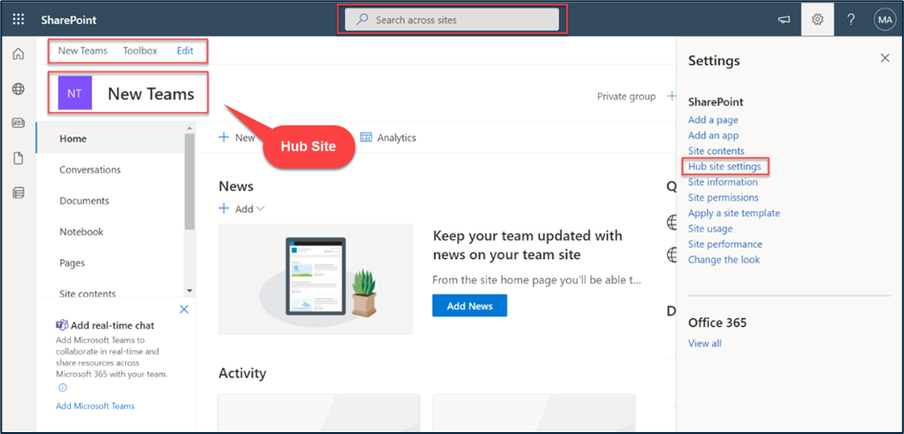Viewport: 904px width, 434px height.
Task: Click the Microsoft Teams logo icon
Action: click(62, 325)
